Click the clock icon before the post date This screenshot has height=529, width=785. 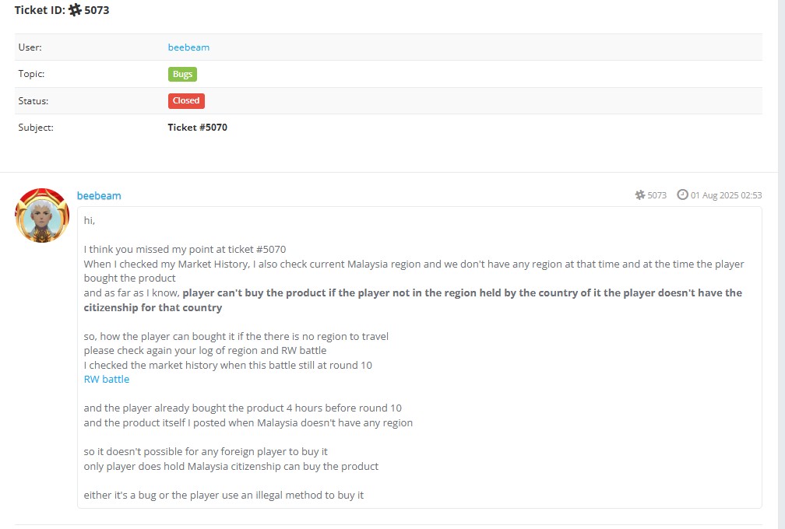682,194
